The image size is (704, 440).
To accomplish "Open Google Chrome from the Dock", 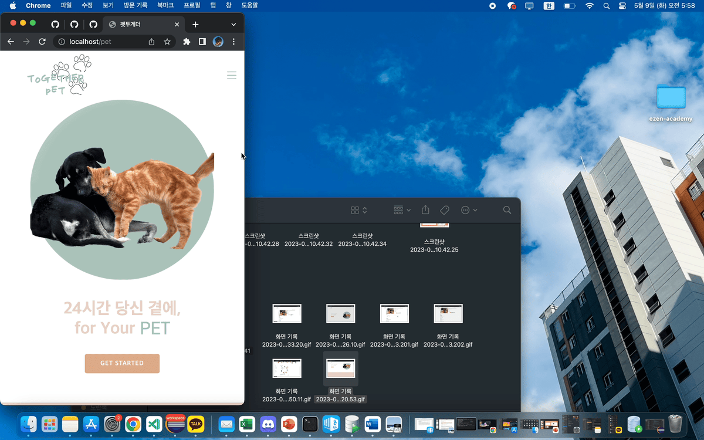I will [x=133, y=424].
